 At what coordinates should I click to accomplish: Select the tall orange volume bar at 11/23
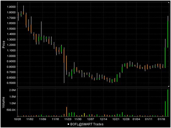pos(67,112)
